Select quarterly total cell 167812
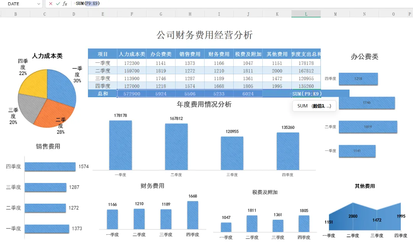The height and width of the screenshot is (245, 413). (306, 71)
